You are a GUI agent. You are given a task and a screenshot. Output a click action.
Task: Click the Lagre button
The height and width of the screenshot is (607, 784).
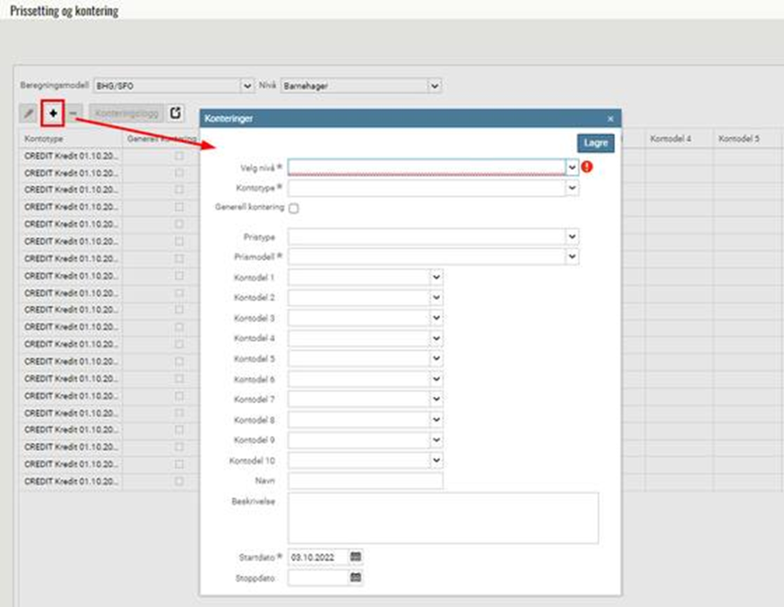(x=596, y=142)
